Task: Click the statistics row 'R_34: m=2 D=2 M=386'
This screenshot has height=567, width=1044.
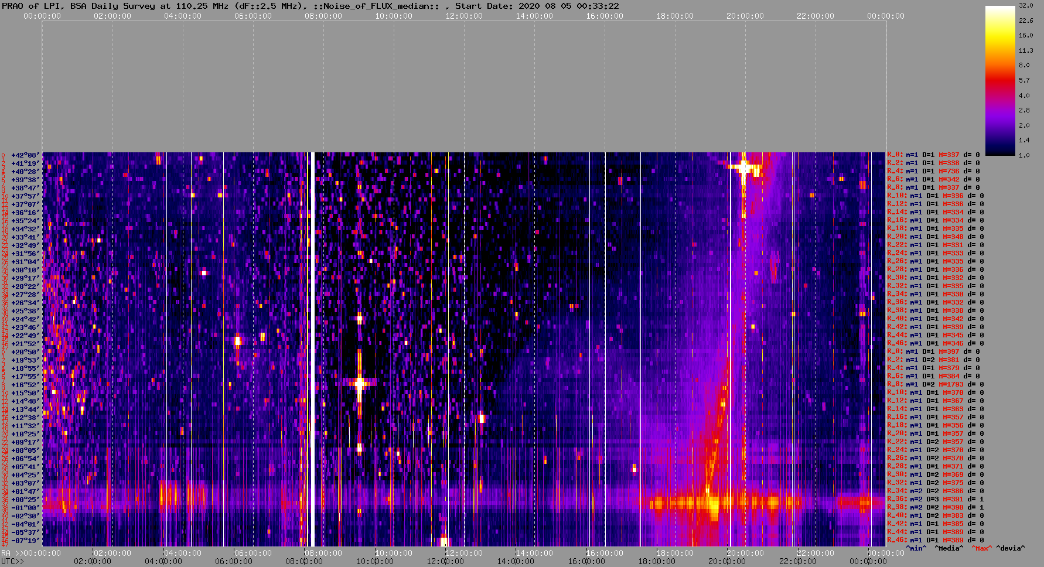Action: click(935, 491)
